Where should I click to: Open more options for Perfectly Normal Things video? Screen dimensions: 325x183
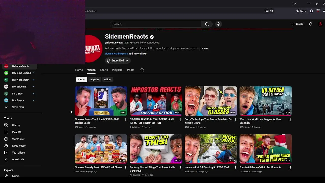coord(181,168)
